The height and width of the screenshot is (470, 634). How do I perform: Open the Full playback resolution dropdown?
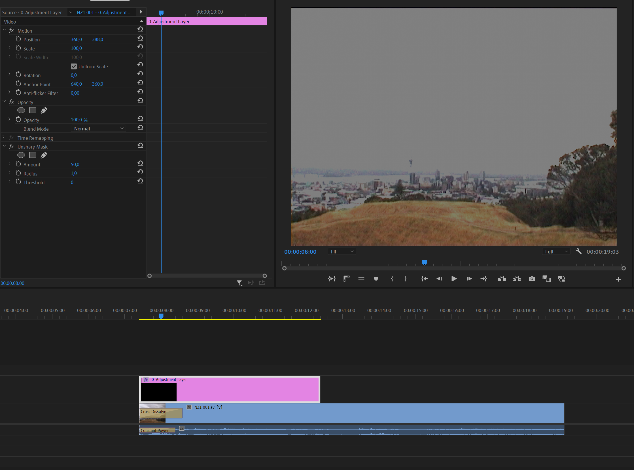[555, 251]
